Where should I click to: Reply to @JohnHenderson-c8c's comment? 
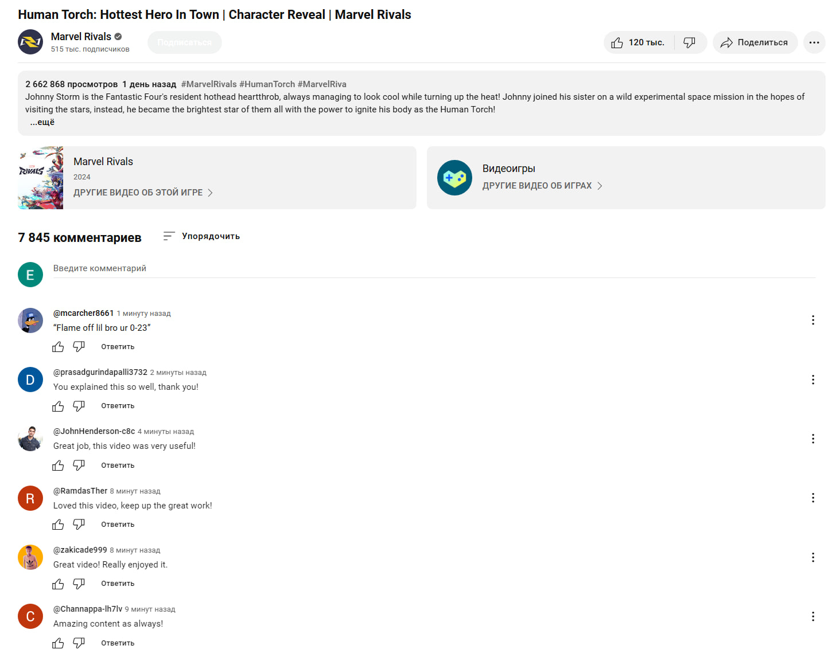coord(118,466)
